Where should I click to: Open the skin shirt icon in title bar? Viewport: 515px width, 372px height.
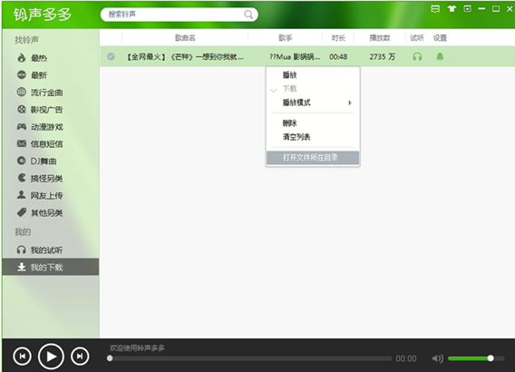(452, 8)
